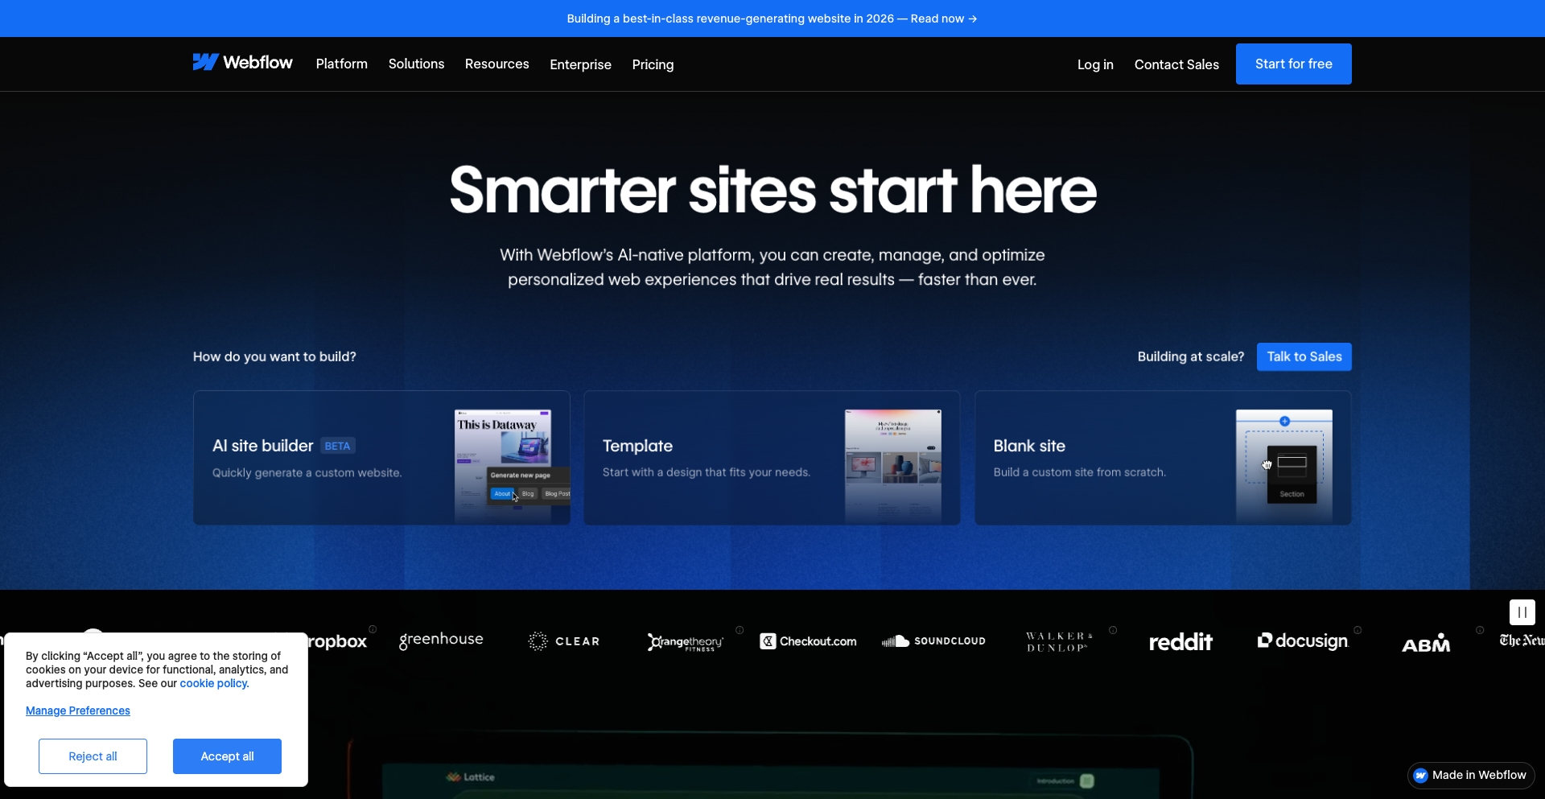Pause the animation with the pause control
Screen dimensions: 1545x799
click(1522, 612)
